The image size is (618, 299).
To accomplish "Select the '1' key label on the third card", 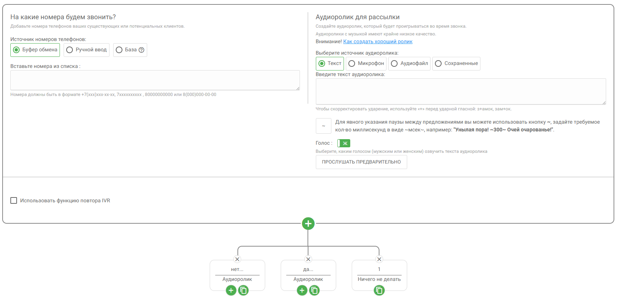I will [x=379, y=269].
